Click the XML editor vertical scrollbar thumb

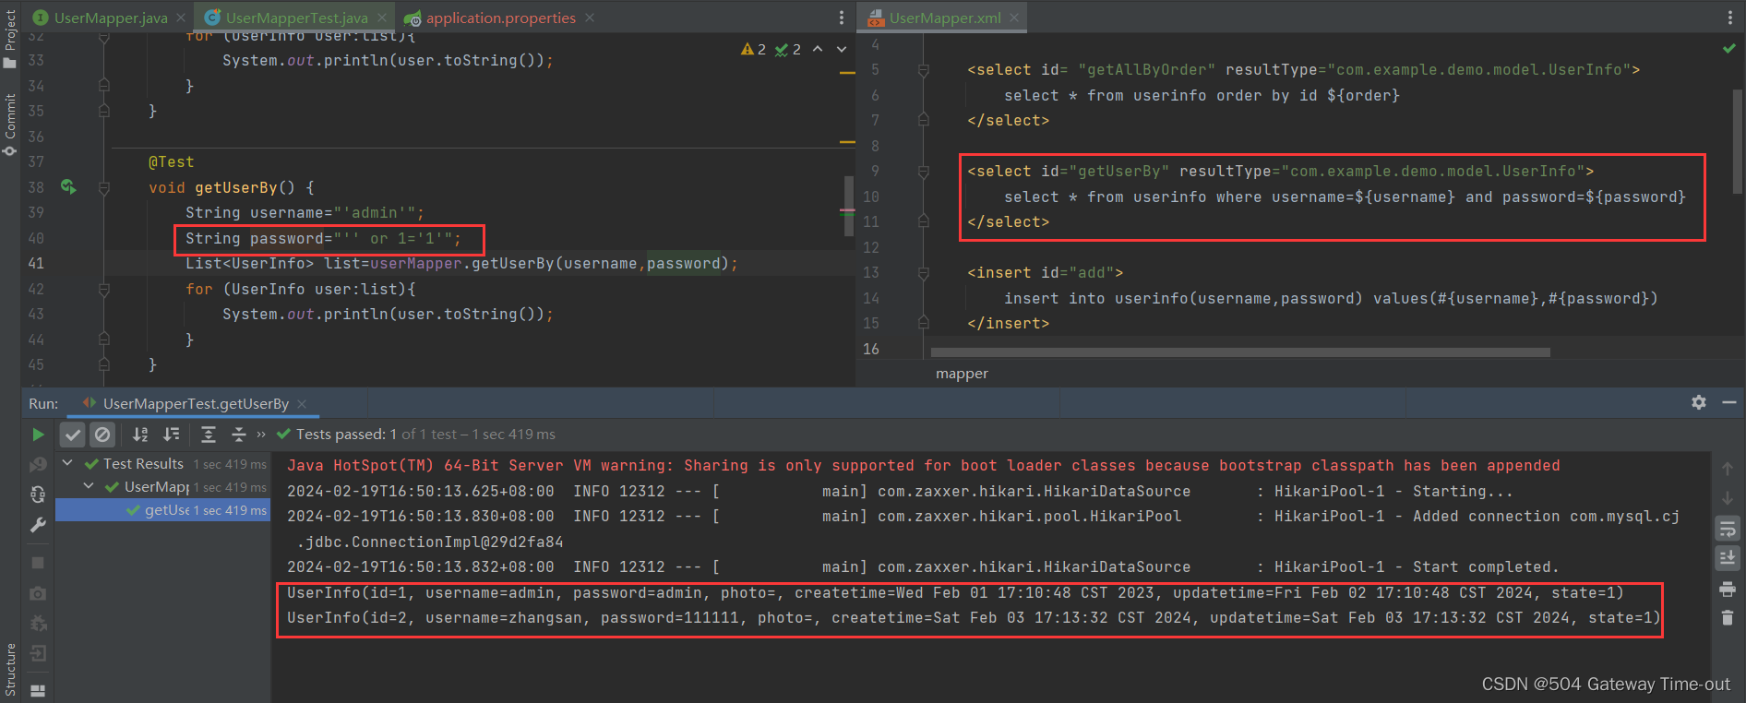point(1738,140)
